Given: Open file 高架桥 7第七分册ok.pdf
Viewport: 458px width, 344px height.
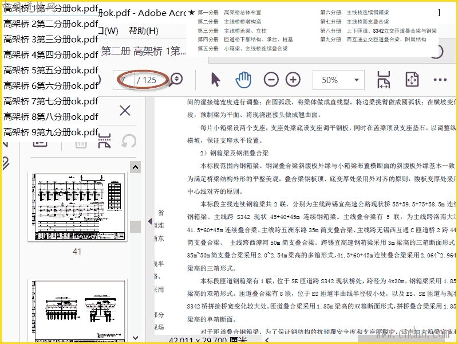Looking at the screenshot, I should pyautogui.click(x=50, y=101).
